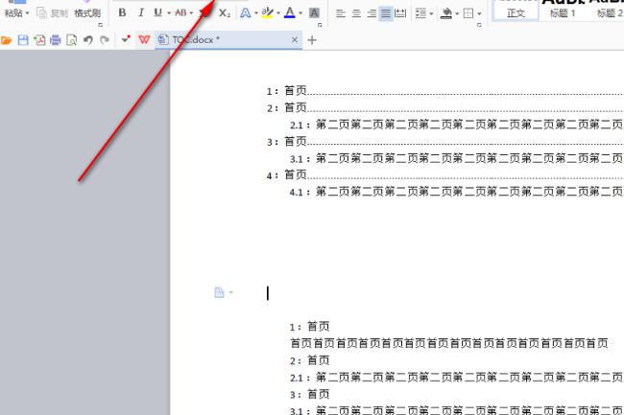Export the document to PDF
624x415 pixels.
tap(39, 40)
